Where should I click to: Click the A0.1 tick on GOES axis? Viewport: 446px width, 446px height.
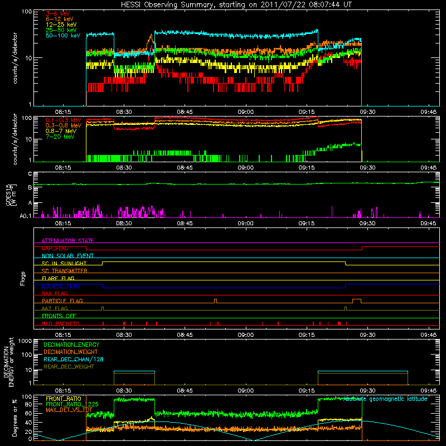coord(26,216)
